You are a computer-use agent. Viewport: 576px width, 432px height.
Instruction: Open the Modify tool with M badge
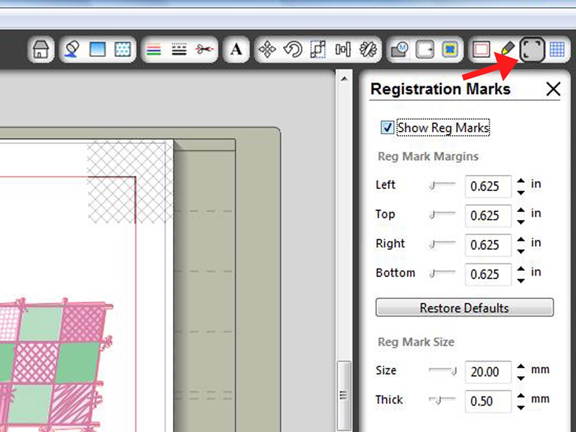click(399, 49)
